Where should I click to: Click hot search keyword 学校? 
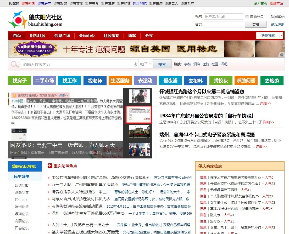(188, 64)
